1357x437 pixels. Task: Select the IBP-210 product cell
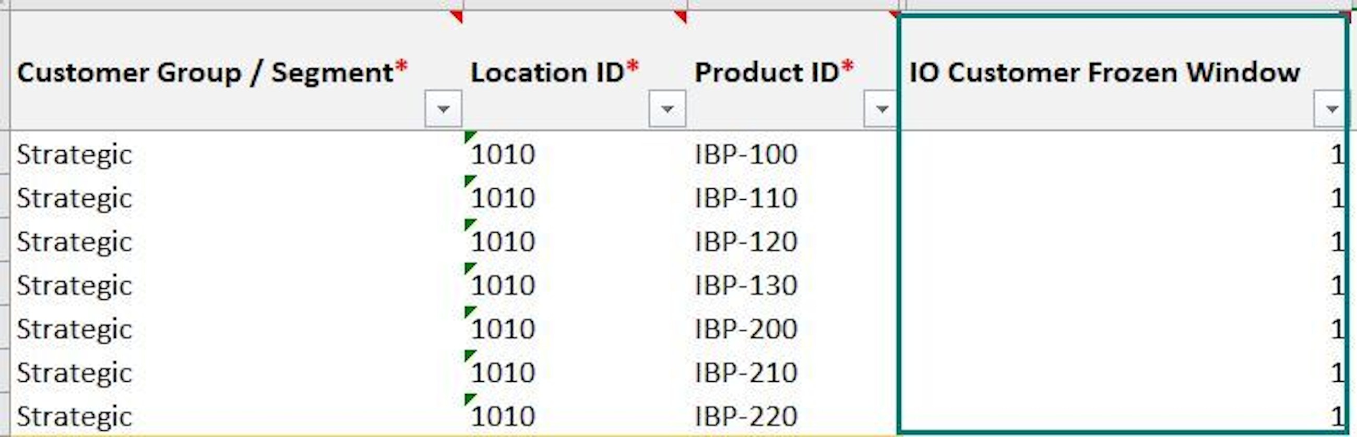tap(745, 373)
